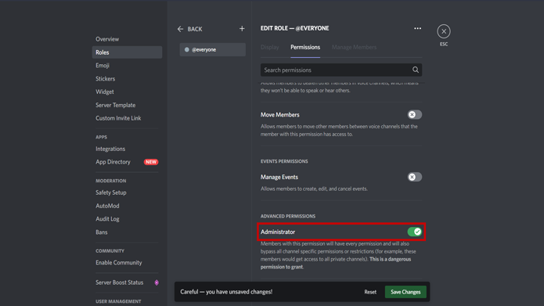Click the EVENTS PERMISSIONS heading

click(284, 161)
